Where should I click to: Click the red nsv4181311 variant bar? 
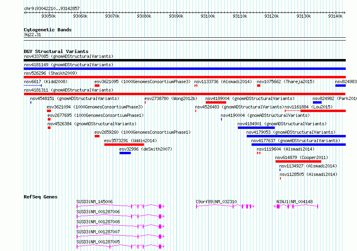[185, 94]
